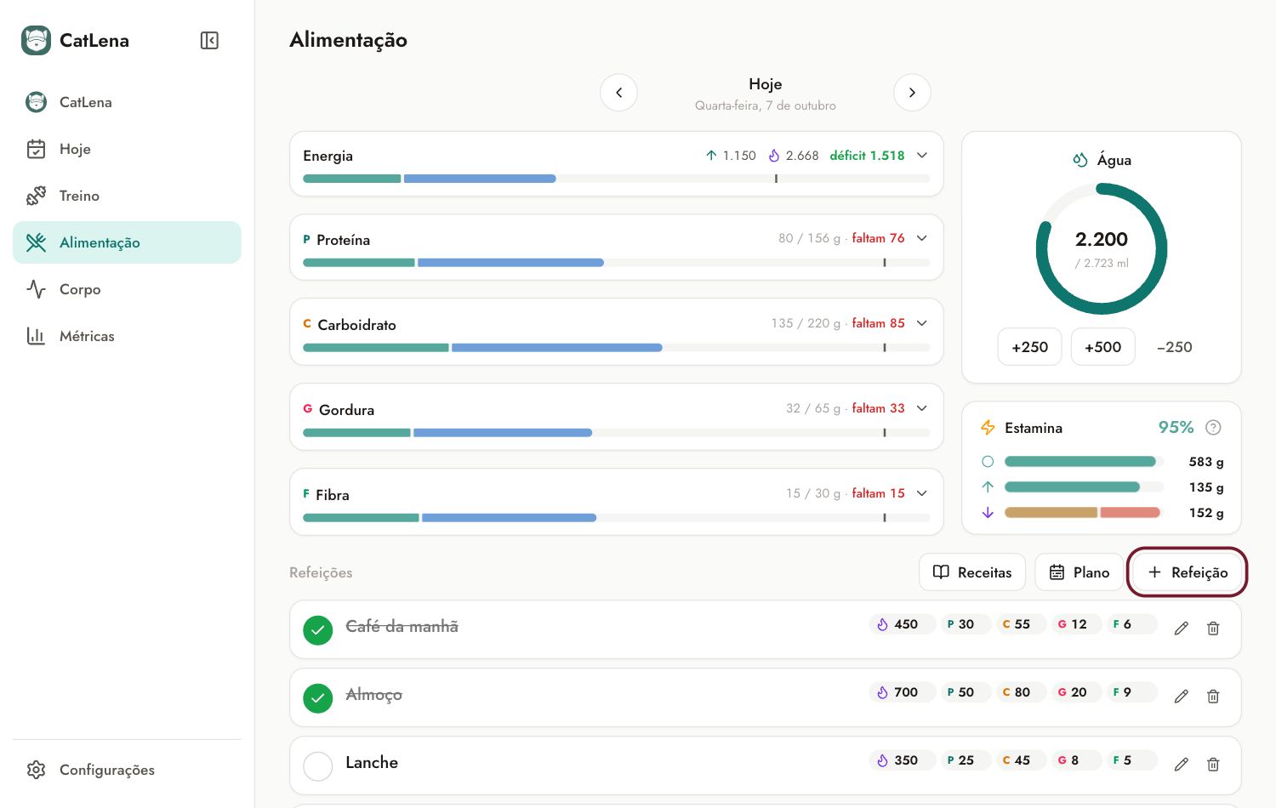
Task: Expand the Energia details chevron
Action: (922, 156)
